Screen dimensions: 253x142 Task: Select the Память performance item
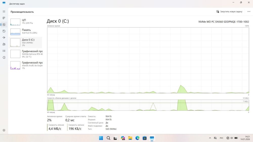[26, 32]
